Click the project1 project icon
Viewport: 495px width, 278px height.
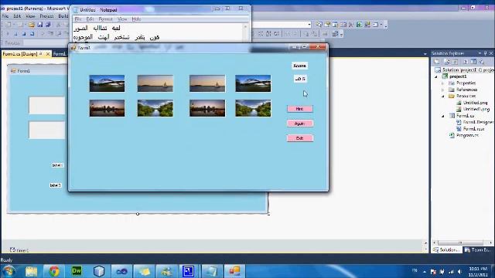(x=445, y=76)
